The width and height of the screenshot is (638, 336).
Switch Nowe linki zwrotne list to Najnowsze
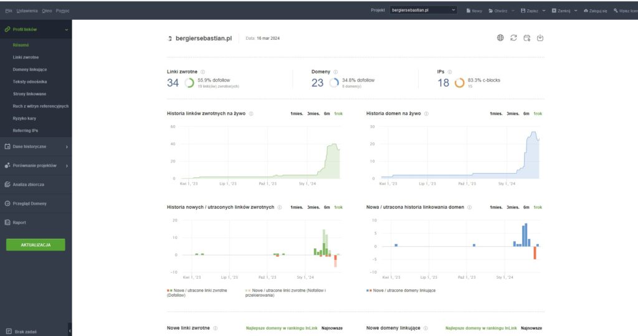pos(331,328)
